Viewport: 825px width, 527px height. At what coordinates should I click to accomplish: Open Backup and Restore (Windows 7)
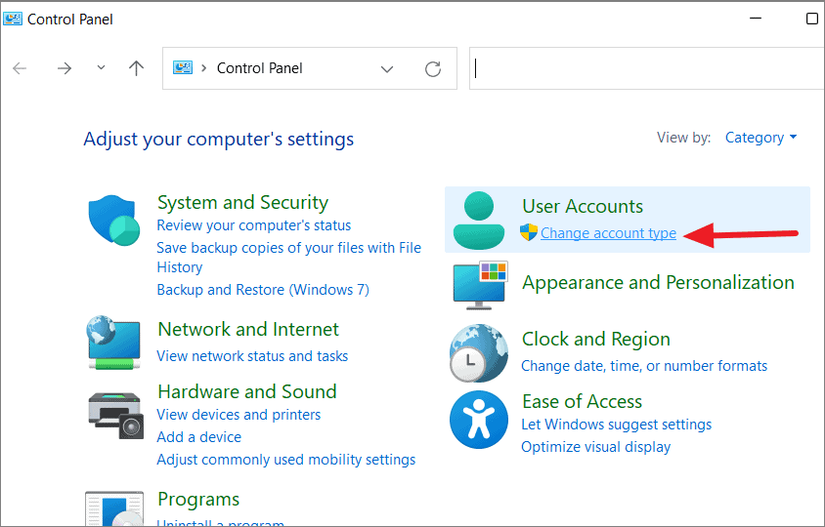click(x=263, y=290)
